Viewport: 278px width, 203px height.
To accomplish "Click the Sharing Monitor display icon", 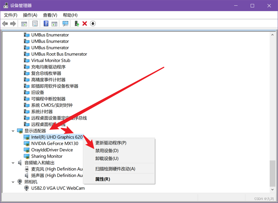I will click(x=26, y=156).
